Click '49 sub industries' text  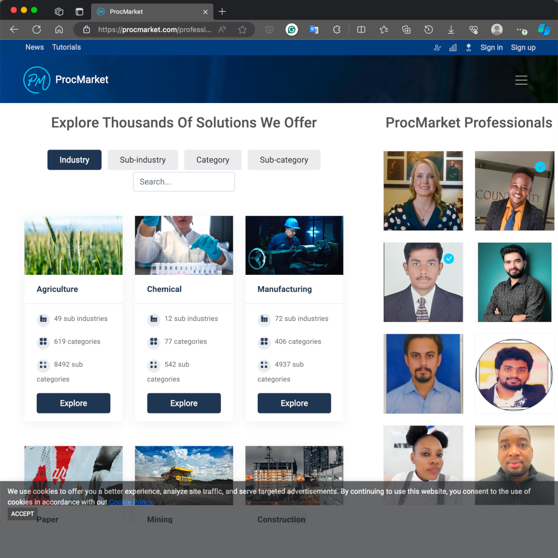81,318
